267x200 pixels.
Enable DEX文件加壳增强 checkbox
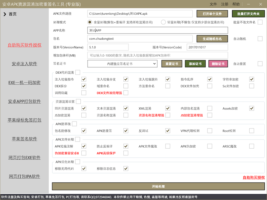point(126,93)
